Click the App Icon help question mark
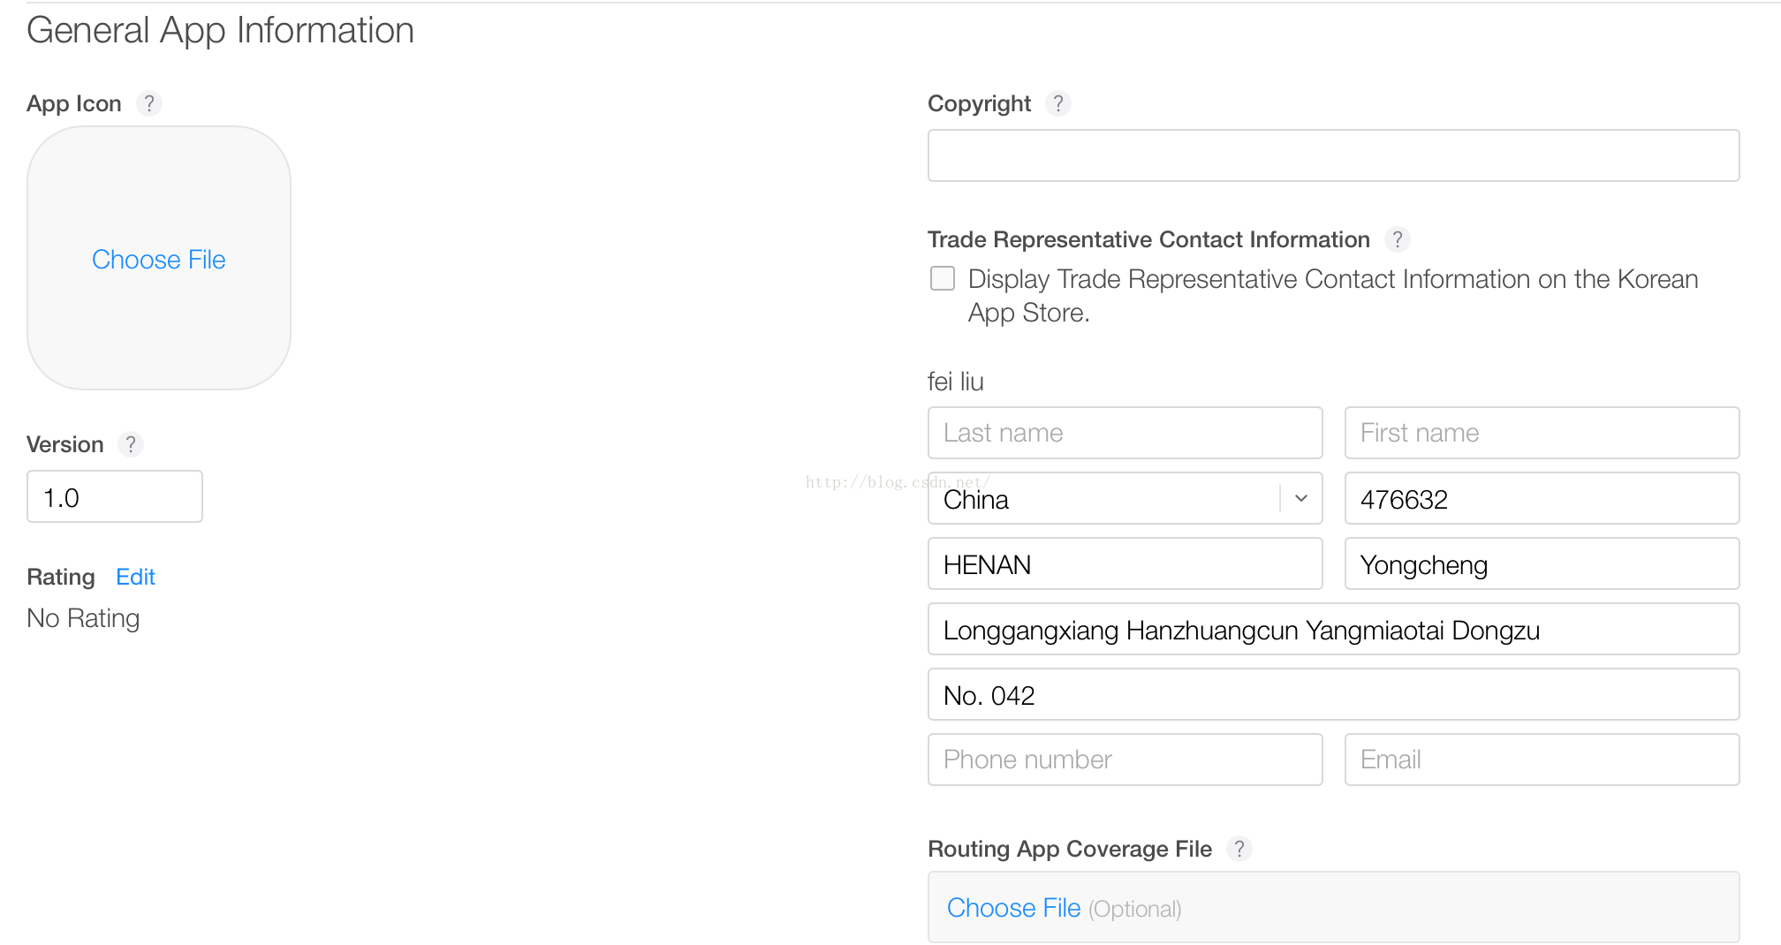The image size is (1781, 945). 149,103
